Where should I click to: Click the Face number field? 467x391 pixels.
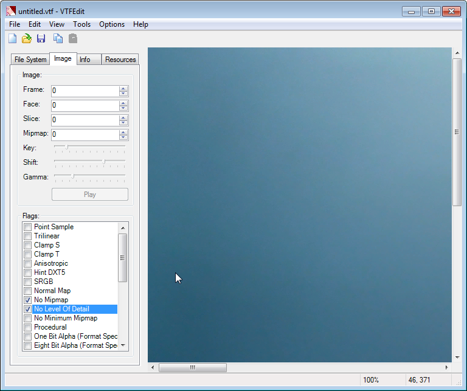pyautogui.click(x=85, y=105)
